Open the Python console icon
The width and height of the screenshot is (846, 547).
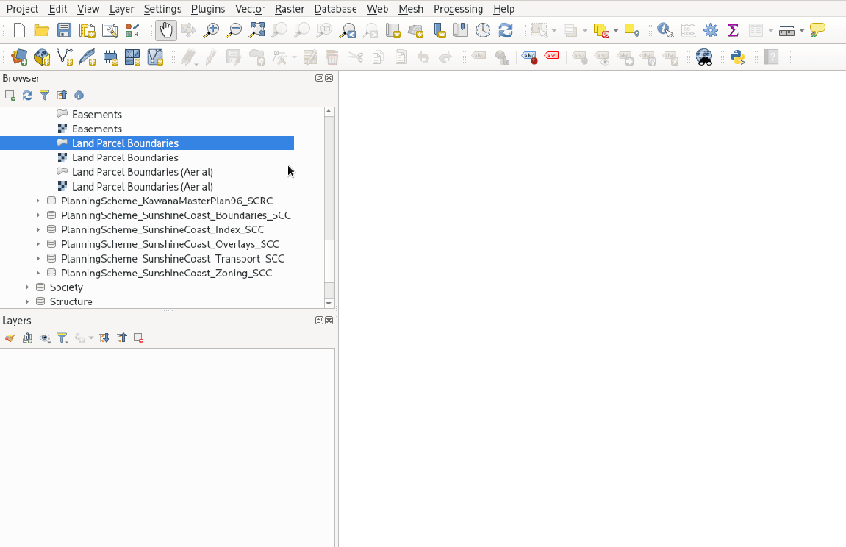[738, 57]
